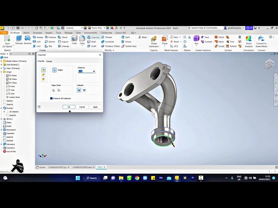Image resolution: width=278 pixels, height=208 pixels.
Task: Open Stress Analysis simulation
Action: 249,42
